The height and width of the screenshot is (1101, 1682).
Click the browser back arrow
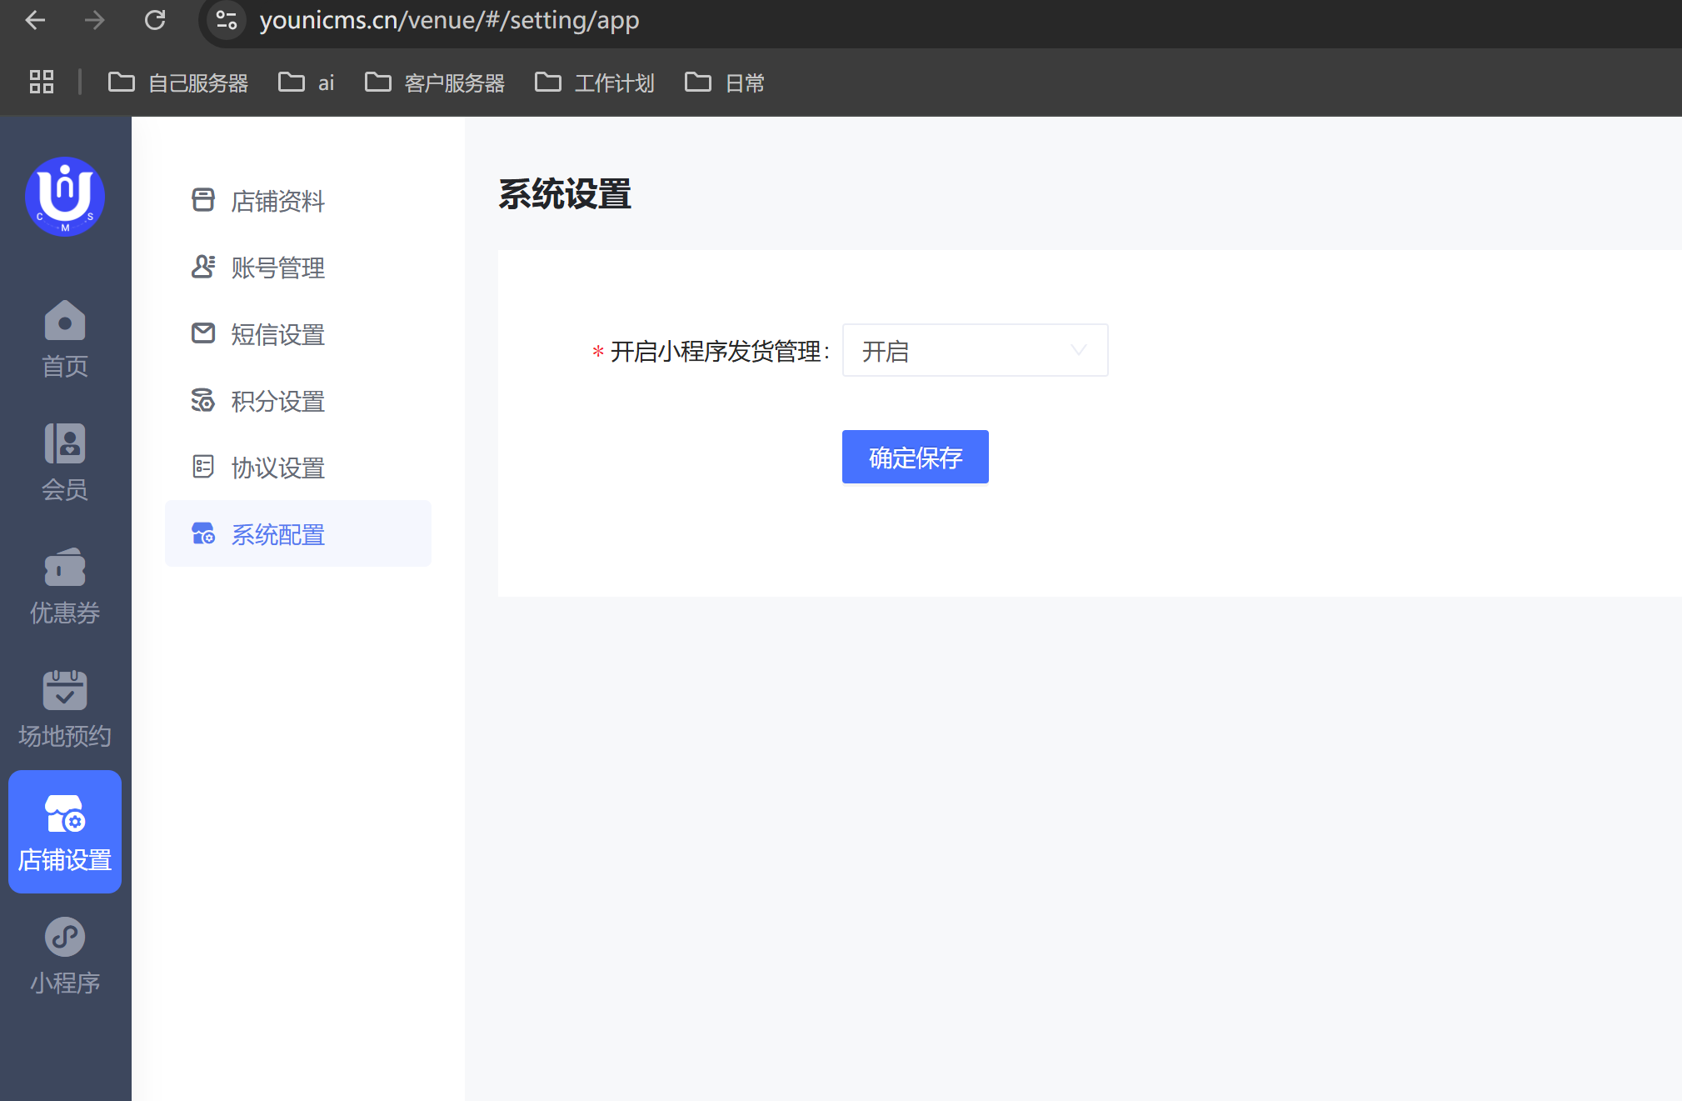pos(35,20)
